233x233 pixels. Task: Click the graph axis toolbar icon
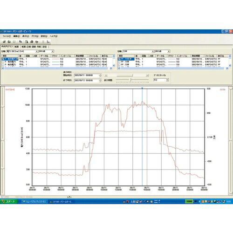(x=48, y=41)
